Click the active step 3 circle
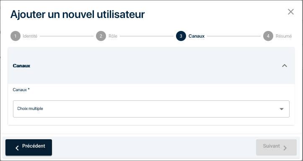Viewport: 303px width, 161px height. (181, 36)
